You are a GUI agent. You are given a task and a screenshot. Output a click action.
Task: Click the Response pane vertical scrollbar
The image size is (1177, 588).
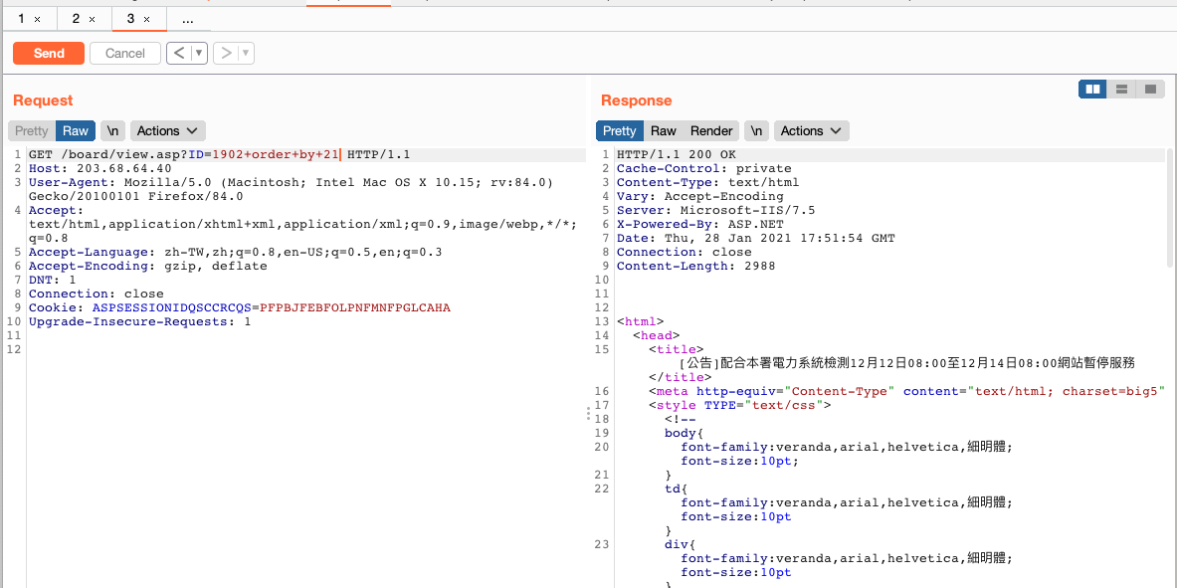[x=1169, y=207]
